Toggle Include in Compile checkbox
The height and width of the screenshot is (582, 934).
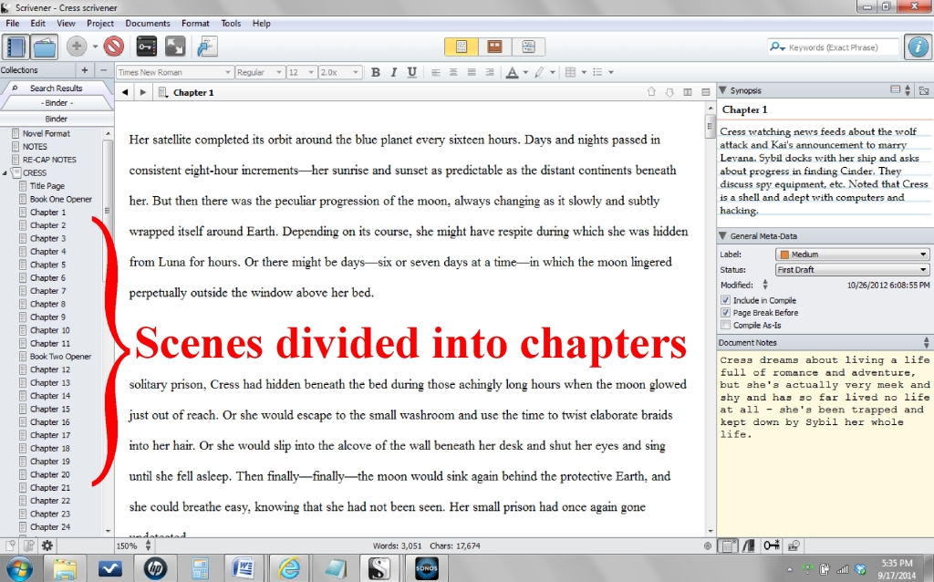(725, 300)
